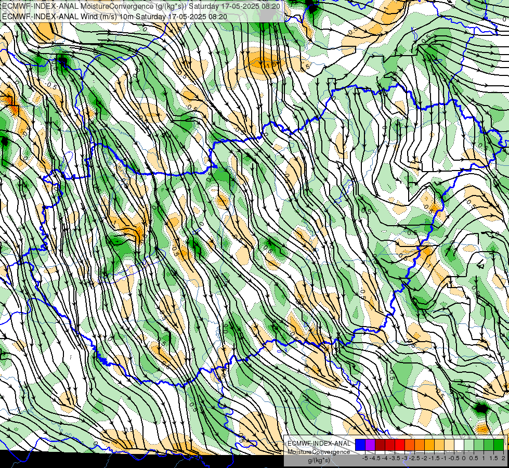Viewport: 509px width, 468px height.
Task: Click the MoistureConvergence title line at top
Action: 141,6
